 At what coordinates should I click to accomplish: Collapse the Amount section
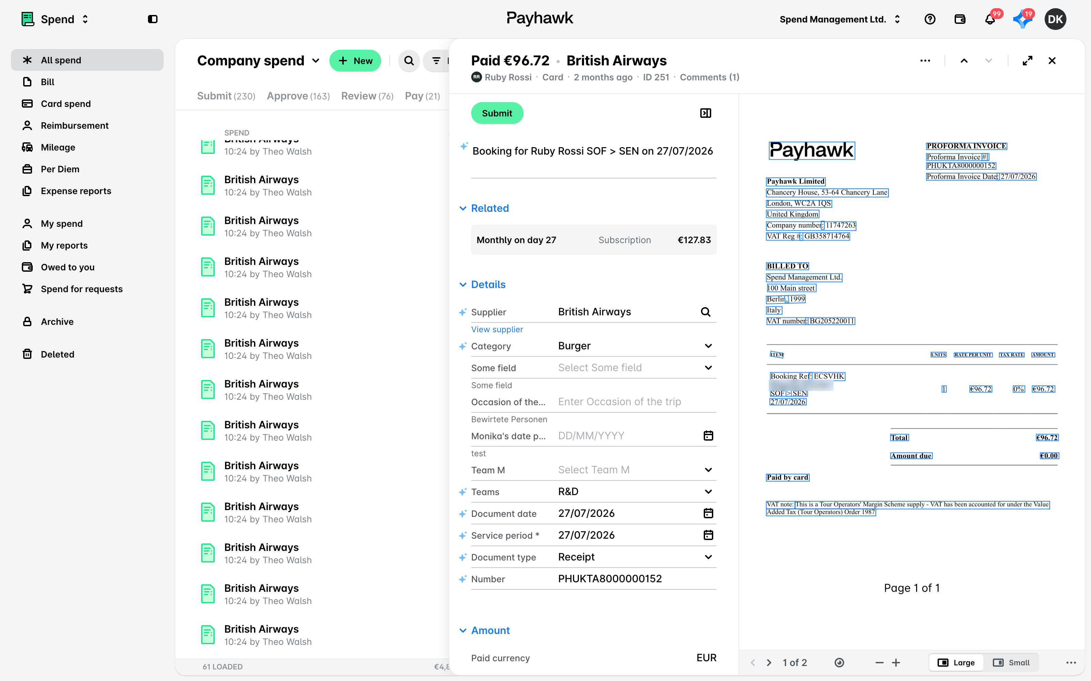pos(484,631)
